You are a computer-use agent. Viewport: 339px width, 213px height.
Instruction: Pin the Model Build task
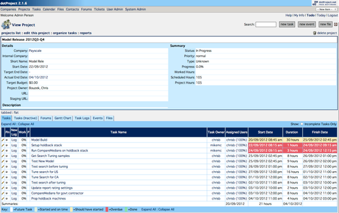point(7,140)
